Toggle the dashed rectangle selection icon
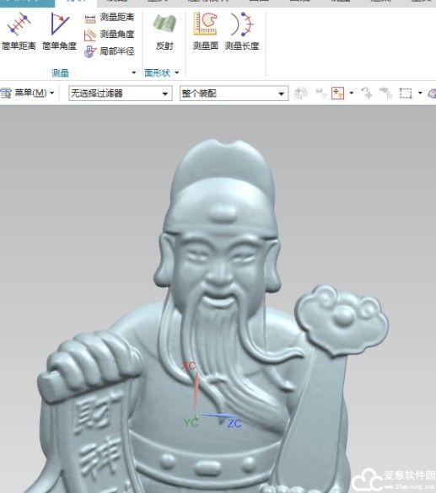The image size is (436, 493). pos(406,94)
